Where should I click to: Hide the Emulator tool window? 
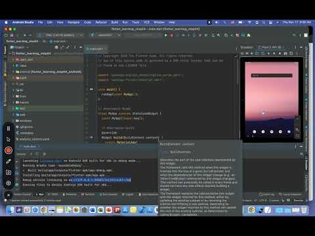pos(301,47)
